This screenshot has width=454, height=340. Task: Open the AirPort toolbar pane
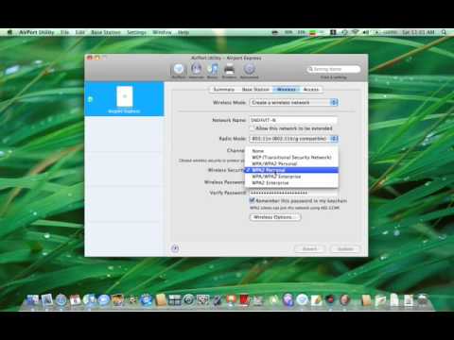179,71
